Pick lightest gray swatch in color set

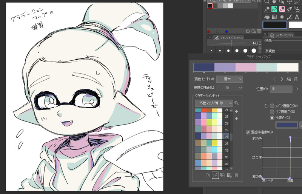point(230,6)
